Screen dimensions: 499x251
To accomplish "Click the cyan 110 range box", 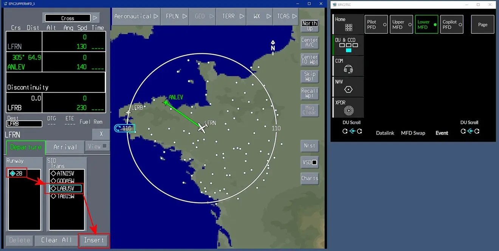I will (124, 128).
